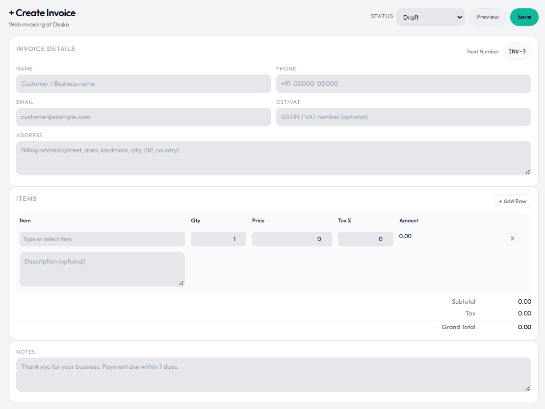Add a new item row with Add Row

pyautogui.click(x=512, y=201)
